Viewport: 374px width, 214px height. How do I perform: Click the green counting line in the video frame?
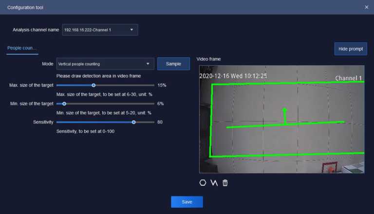pyautogui.click(x=312, y=123)
